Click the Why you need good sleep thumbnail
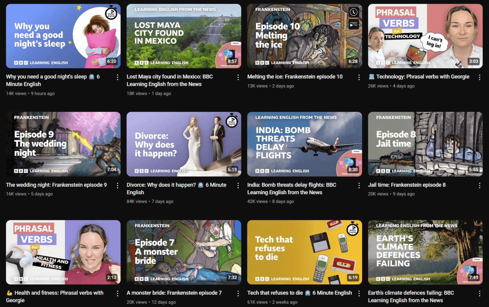Image resolution: width=489 pixels, height=307 pixels. click(63, 36)
